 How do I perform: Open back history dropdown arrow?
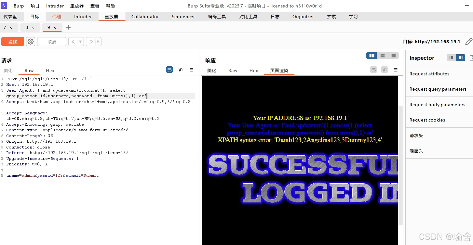pos(80,42)
